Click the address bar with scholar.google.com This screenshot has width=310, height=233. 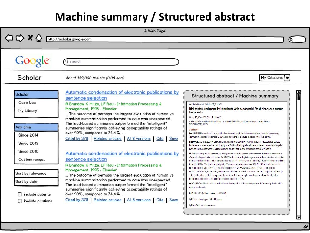click(x=165, y=39)
